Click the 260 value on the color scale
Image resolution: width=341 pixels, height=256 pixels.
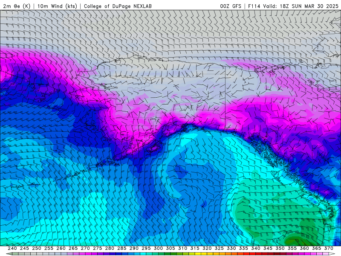pos(61,248)
